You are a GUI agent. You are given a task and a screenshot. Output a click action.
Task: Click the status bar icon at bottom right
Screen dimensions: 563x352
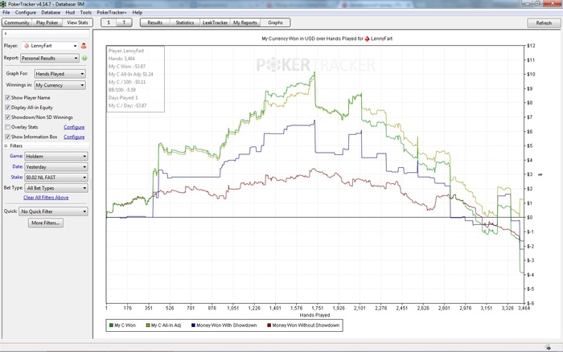point(548,347)
